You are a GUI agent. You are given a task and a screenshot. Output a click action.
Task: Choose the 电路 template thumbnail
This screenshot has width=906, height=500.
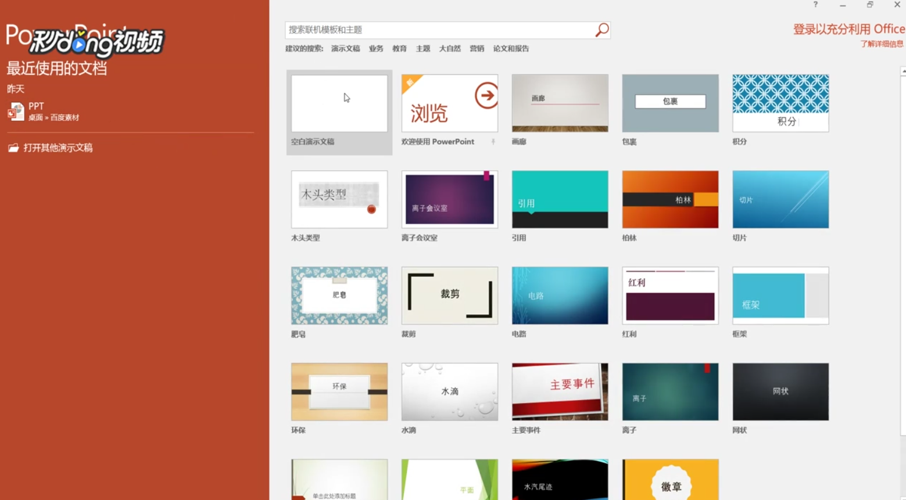(560, 296)
